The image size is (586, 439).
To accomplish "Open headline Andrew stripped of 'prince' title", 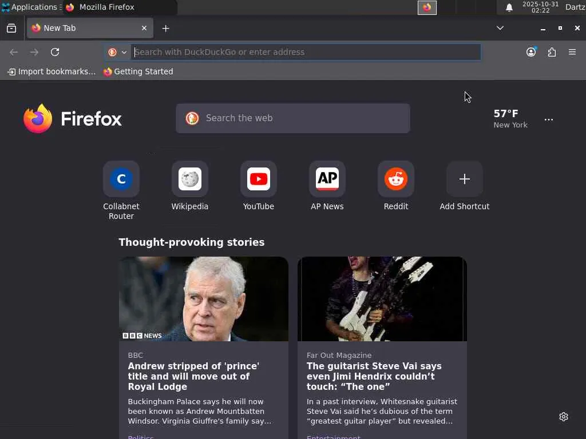I will coord(193,376).
